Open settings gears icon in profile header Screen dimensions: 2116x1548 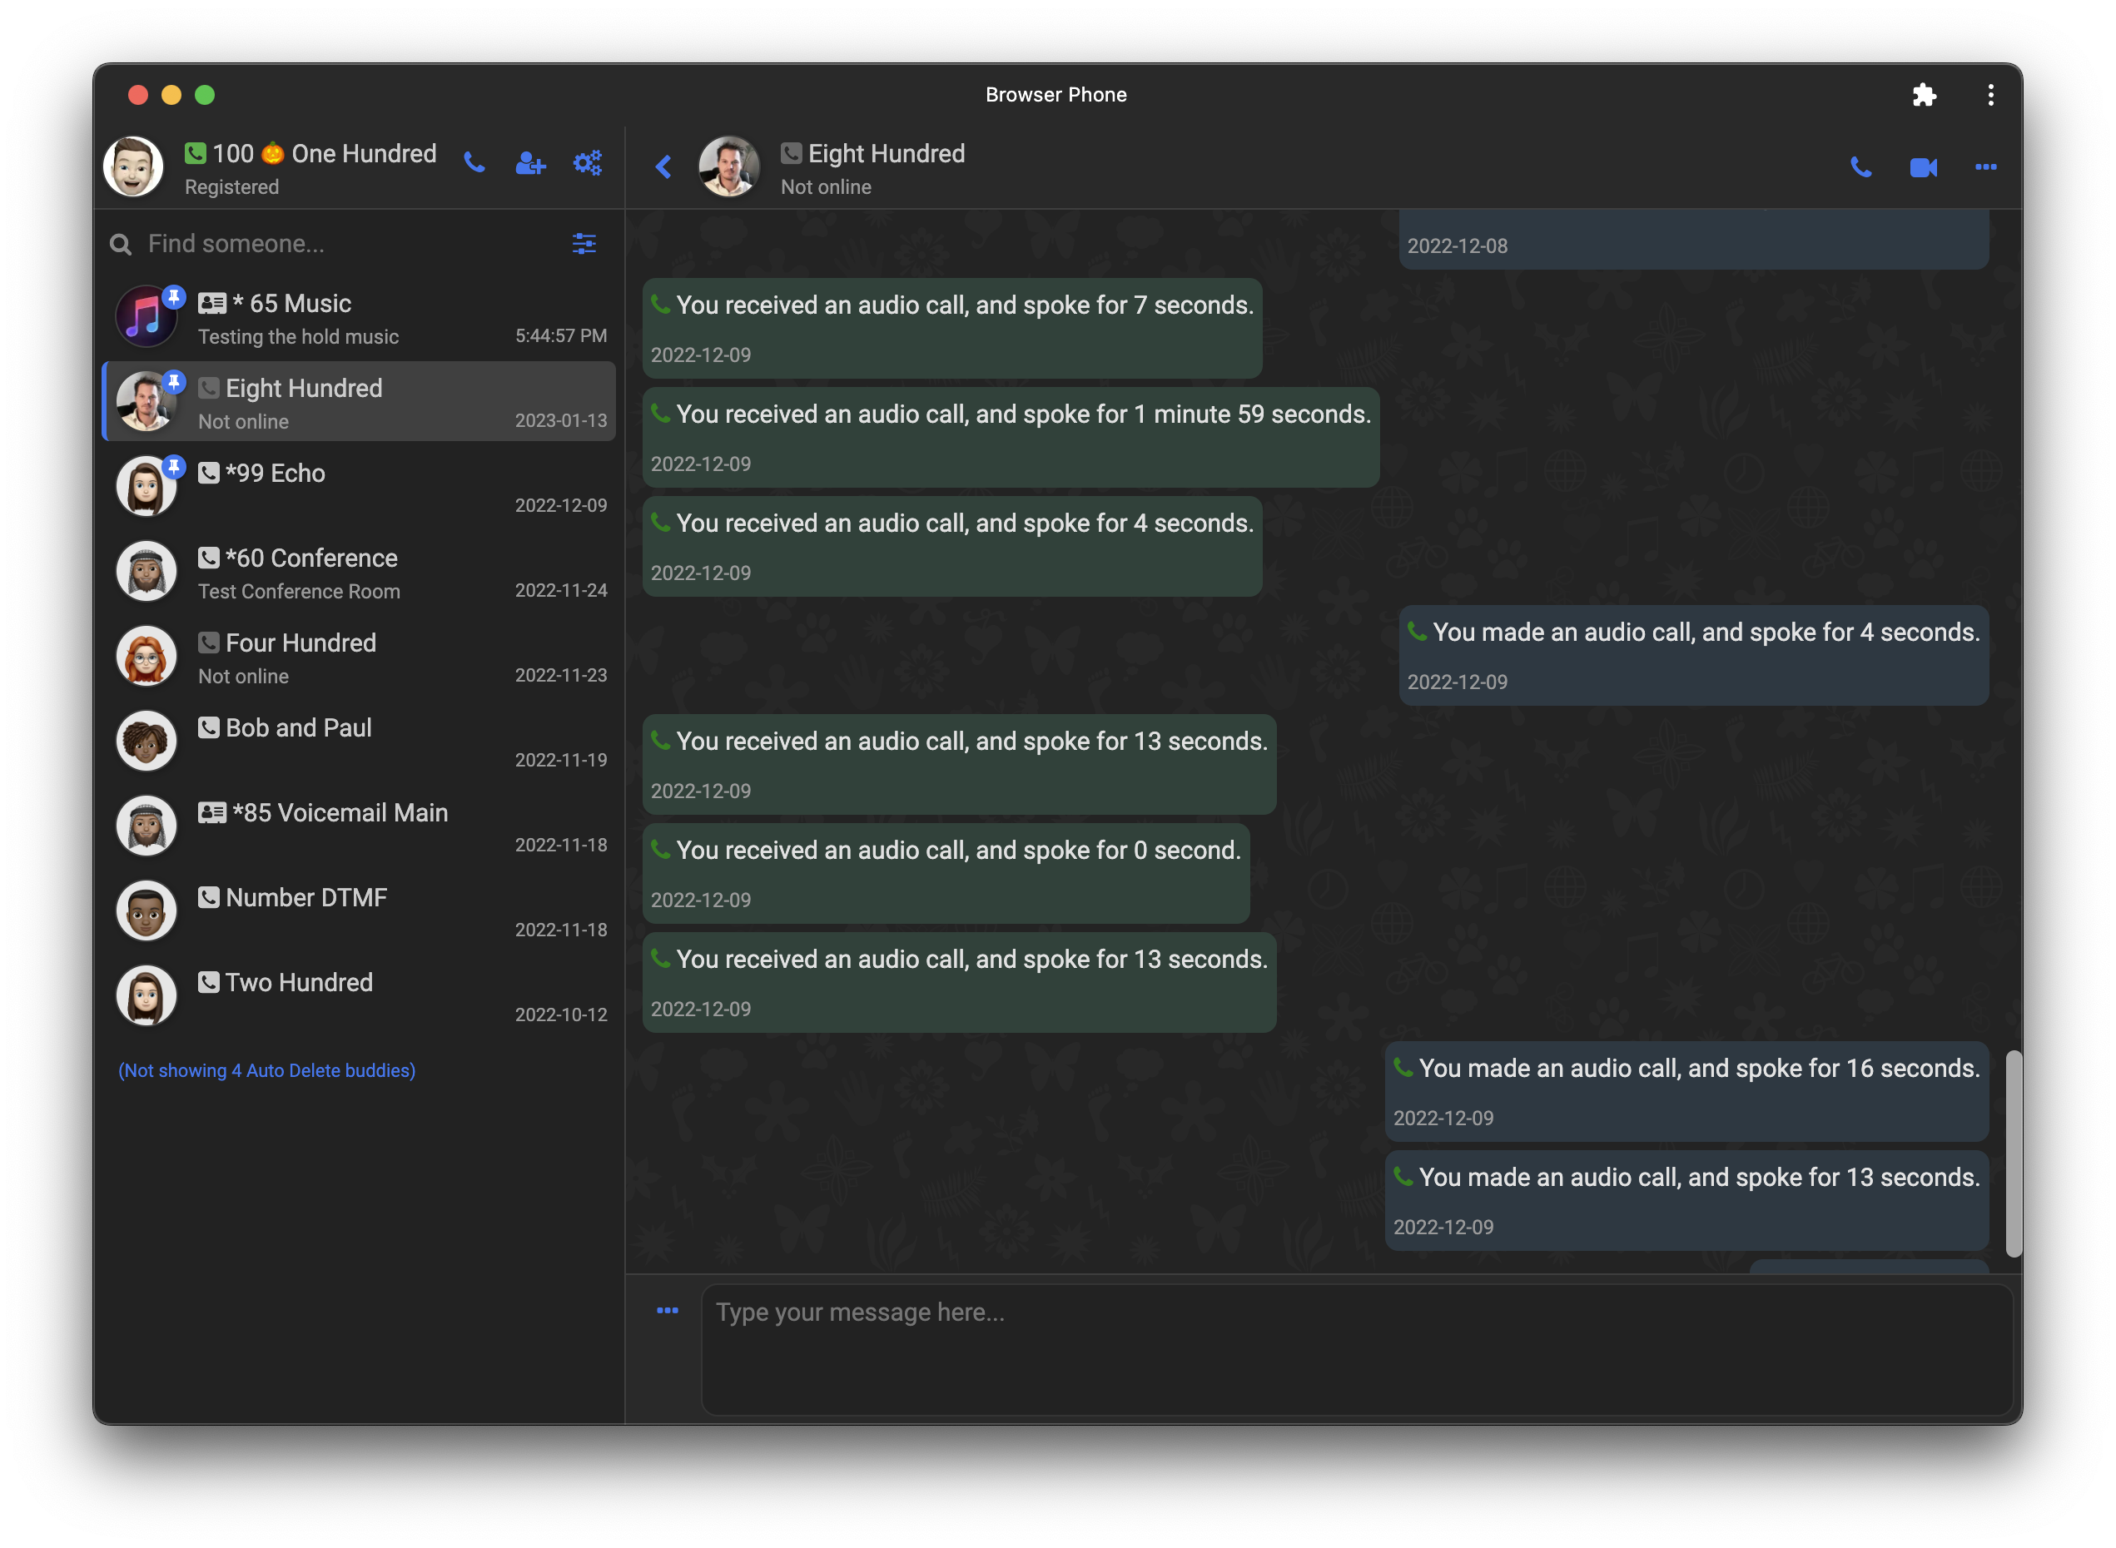(x=588, y=163)
